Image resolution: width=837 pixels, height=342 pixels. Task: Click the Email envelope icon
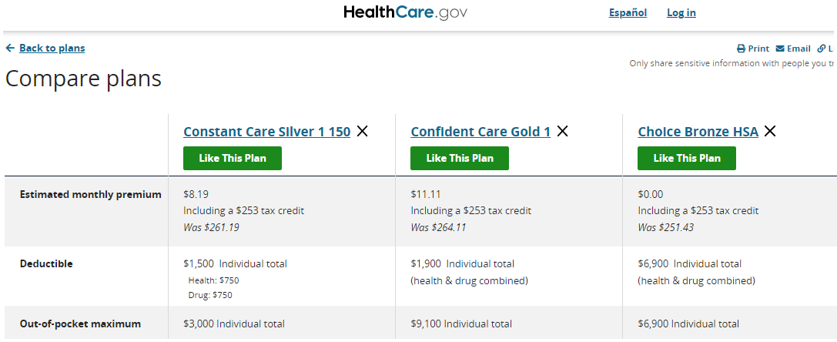[x=780, y=49]
